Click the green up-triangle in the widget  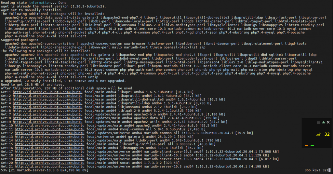[323, 122]
